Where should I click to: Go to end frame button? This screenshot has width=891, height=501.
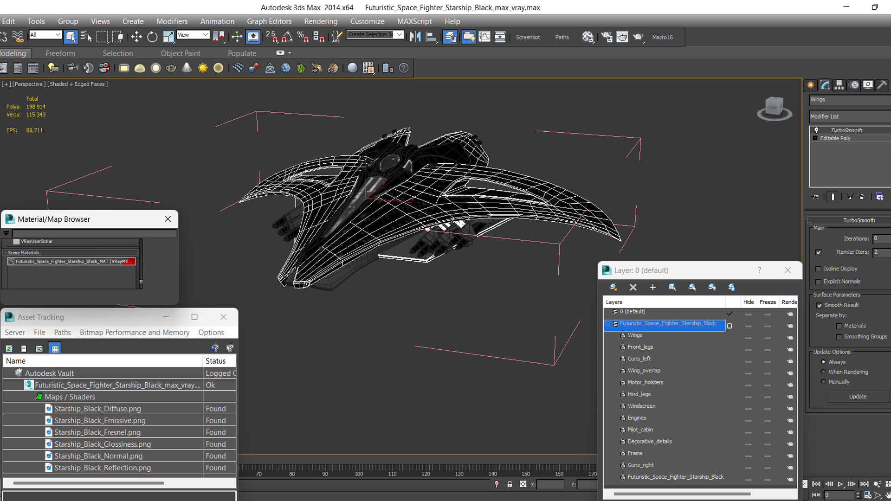click(865, 484)
